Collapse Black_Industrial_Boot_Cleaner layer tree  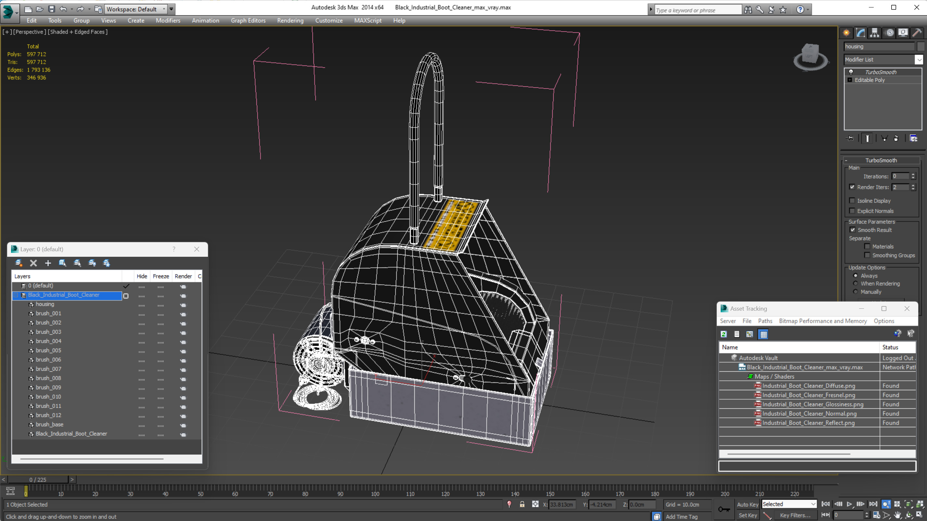16,295
